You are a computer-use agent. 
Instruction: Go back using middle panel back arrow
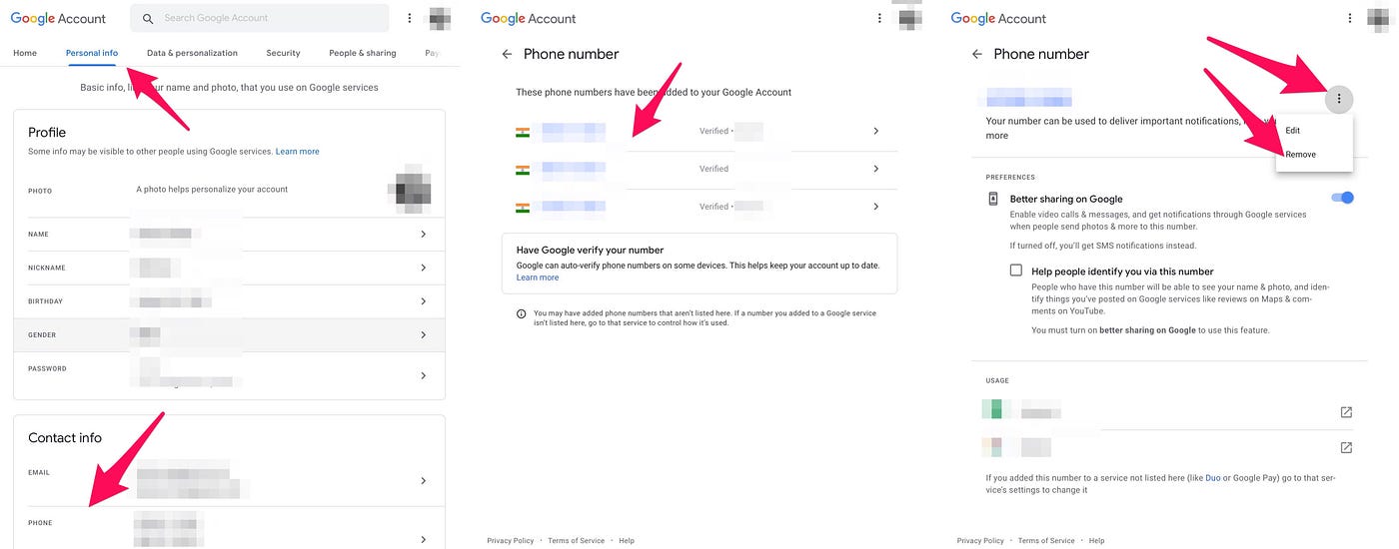click(x=507, y=54)
